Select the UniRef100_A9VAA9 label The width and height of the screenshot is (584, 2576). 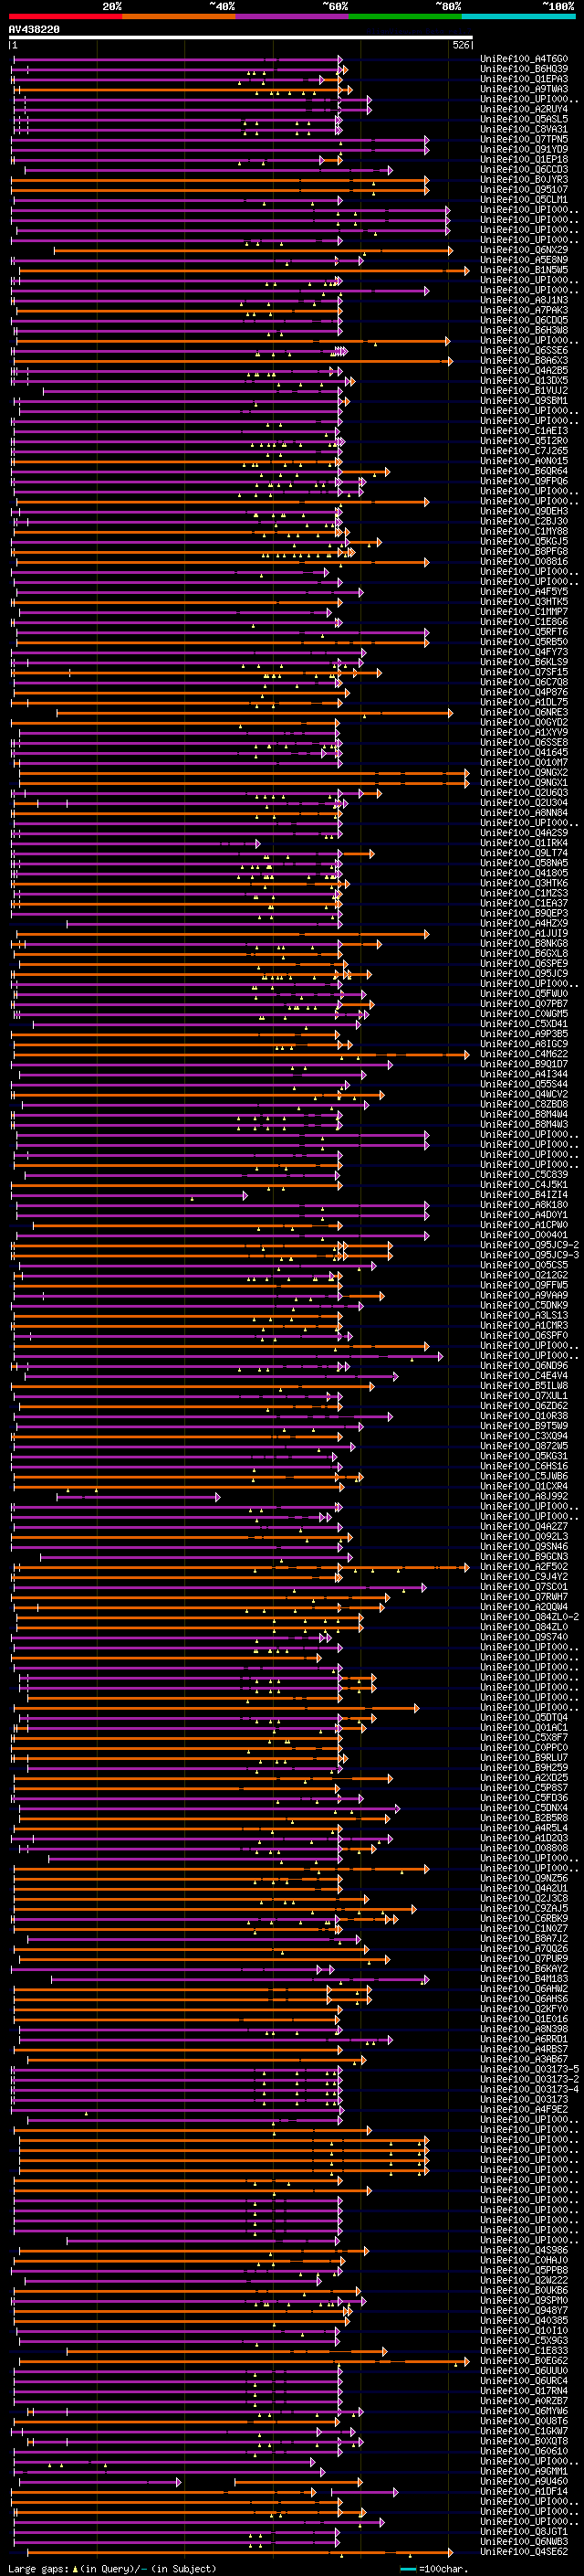[524, 1295]
